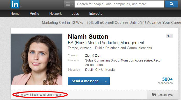Image resolution: width=181 pixels, height=100 pixels.
Task: Open the Interests menu
Action: click(96, 13)
